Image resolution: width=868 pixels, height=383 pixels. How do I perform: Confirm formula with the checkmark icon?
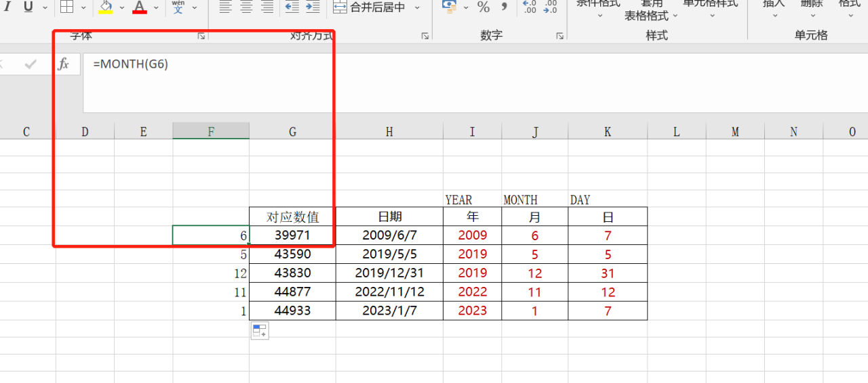tap(31, 64)
